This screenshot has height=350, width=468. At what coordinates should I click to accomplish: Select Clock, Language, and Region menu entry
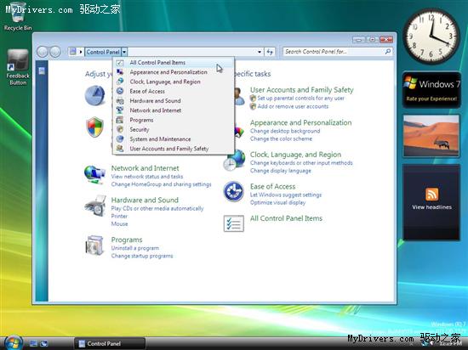[173, 82]
